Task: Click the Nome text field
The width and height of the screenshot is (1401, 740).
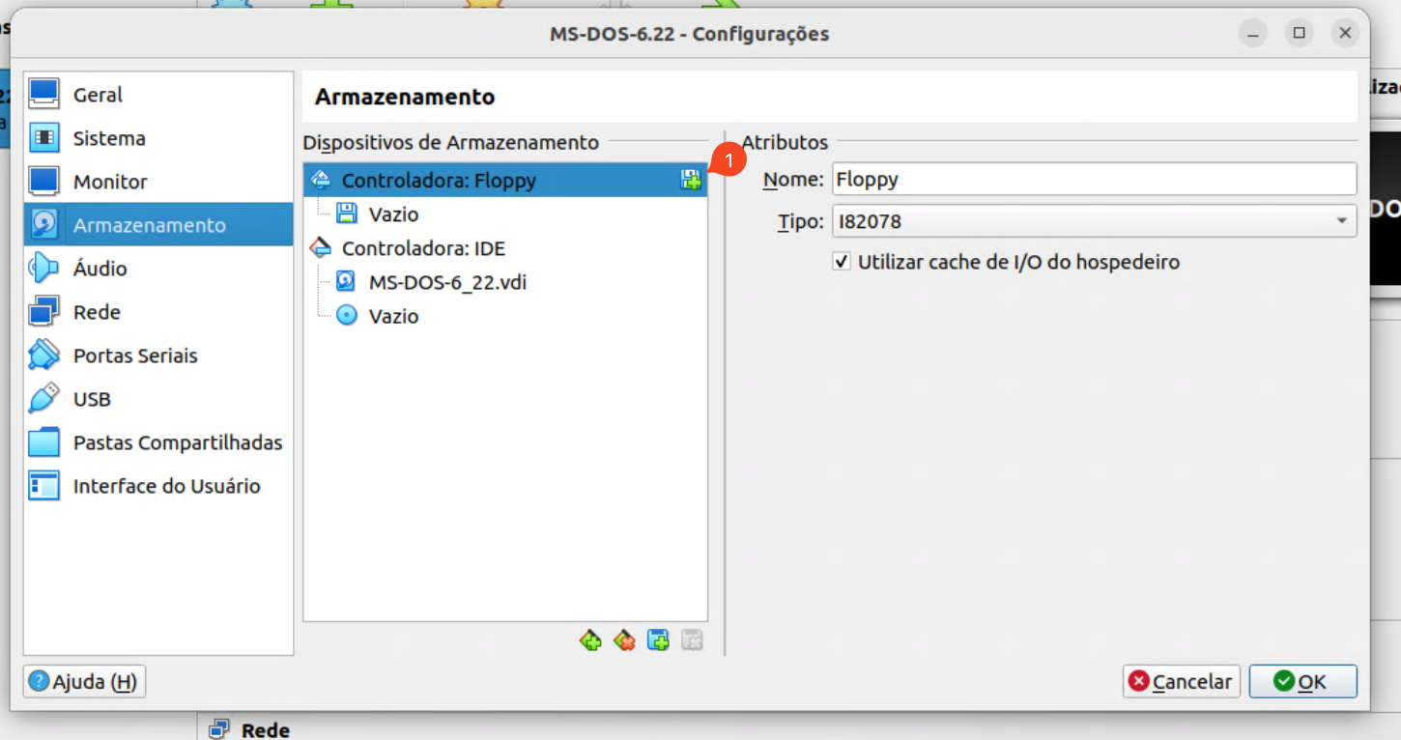Action: [x=1093, y=179]
